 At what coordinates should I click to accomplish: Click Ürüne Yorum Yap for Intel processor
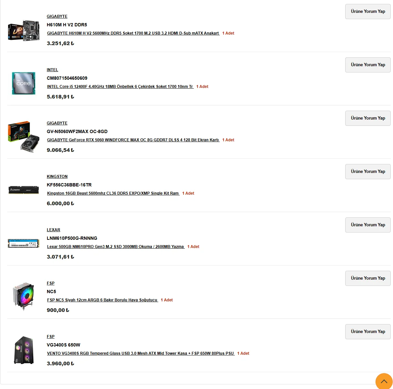(x=368, y=65)
